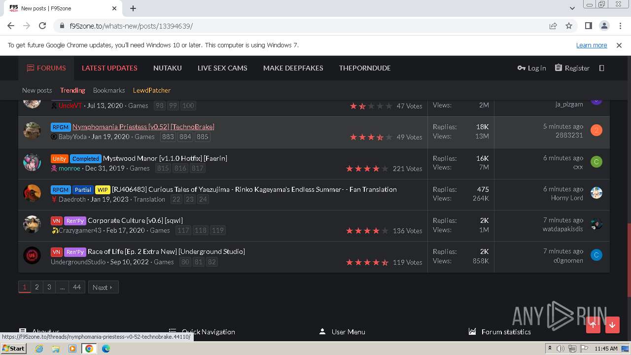631x355 pixels.
Task: Open THEPORNDUDE nav link
Action: coord(365,68)
